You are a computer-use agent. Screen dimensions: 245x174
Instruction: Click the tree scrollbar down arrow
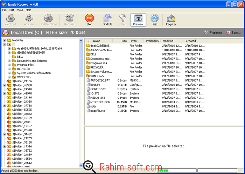pos(81,165)
